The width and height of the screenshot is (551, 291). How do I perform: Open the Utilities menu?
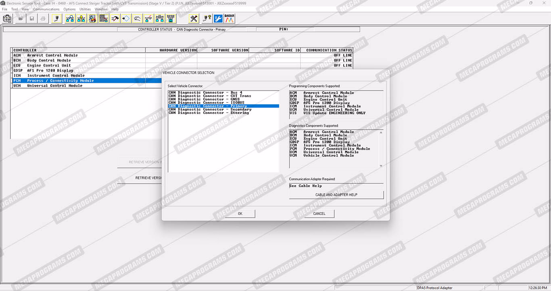(x=85, y=9)
